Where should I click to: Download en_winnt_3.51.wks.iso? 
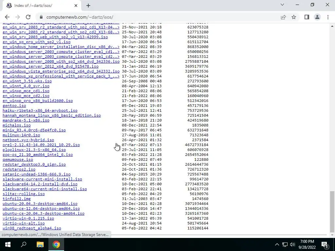pyautogui.click(x=27, y=81)
